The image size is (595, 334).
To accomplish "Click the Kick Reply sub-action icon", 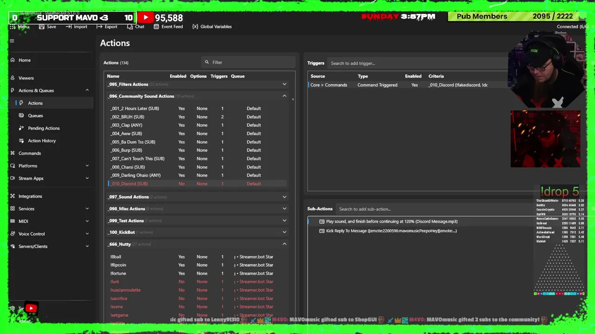I will coord(322,231).
